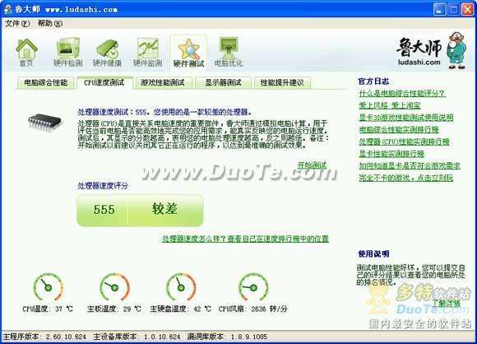
Task: Switch to the 电脑综合性能 tab
Action: pos(45,82)
